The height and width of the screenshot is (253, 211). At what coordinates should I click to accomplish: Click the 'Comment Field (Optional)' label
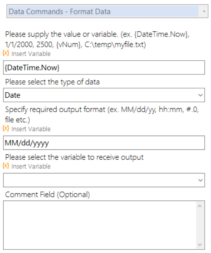pyautogui.click(x=47, y=195)
